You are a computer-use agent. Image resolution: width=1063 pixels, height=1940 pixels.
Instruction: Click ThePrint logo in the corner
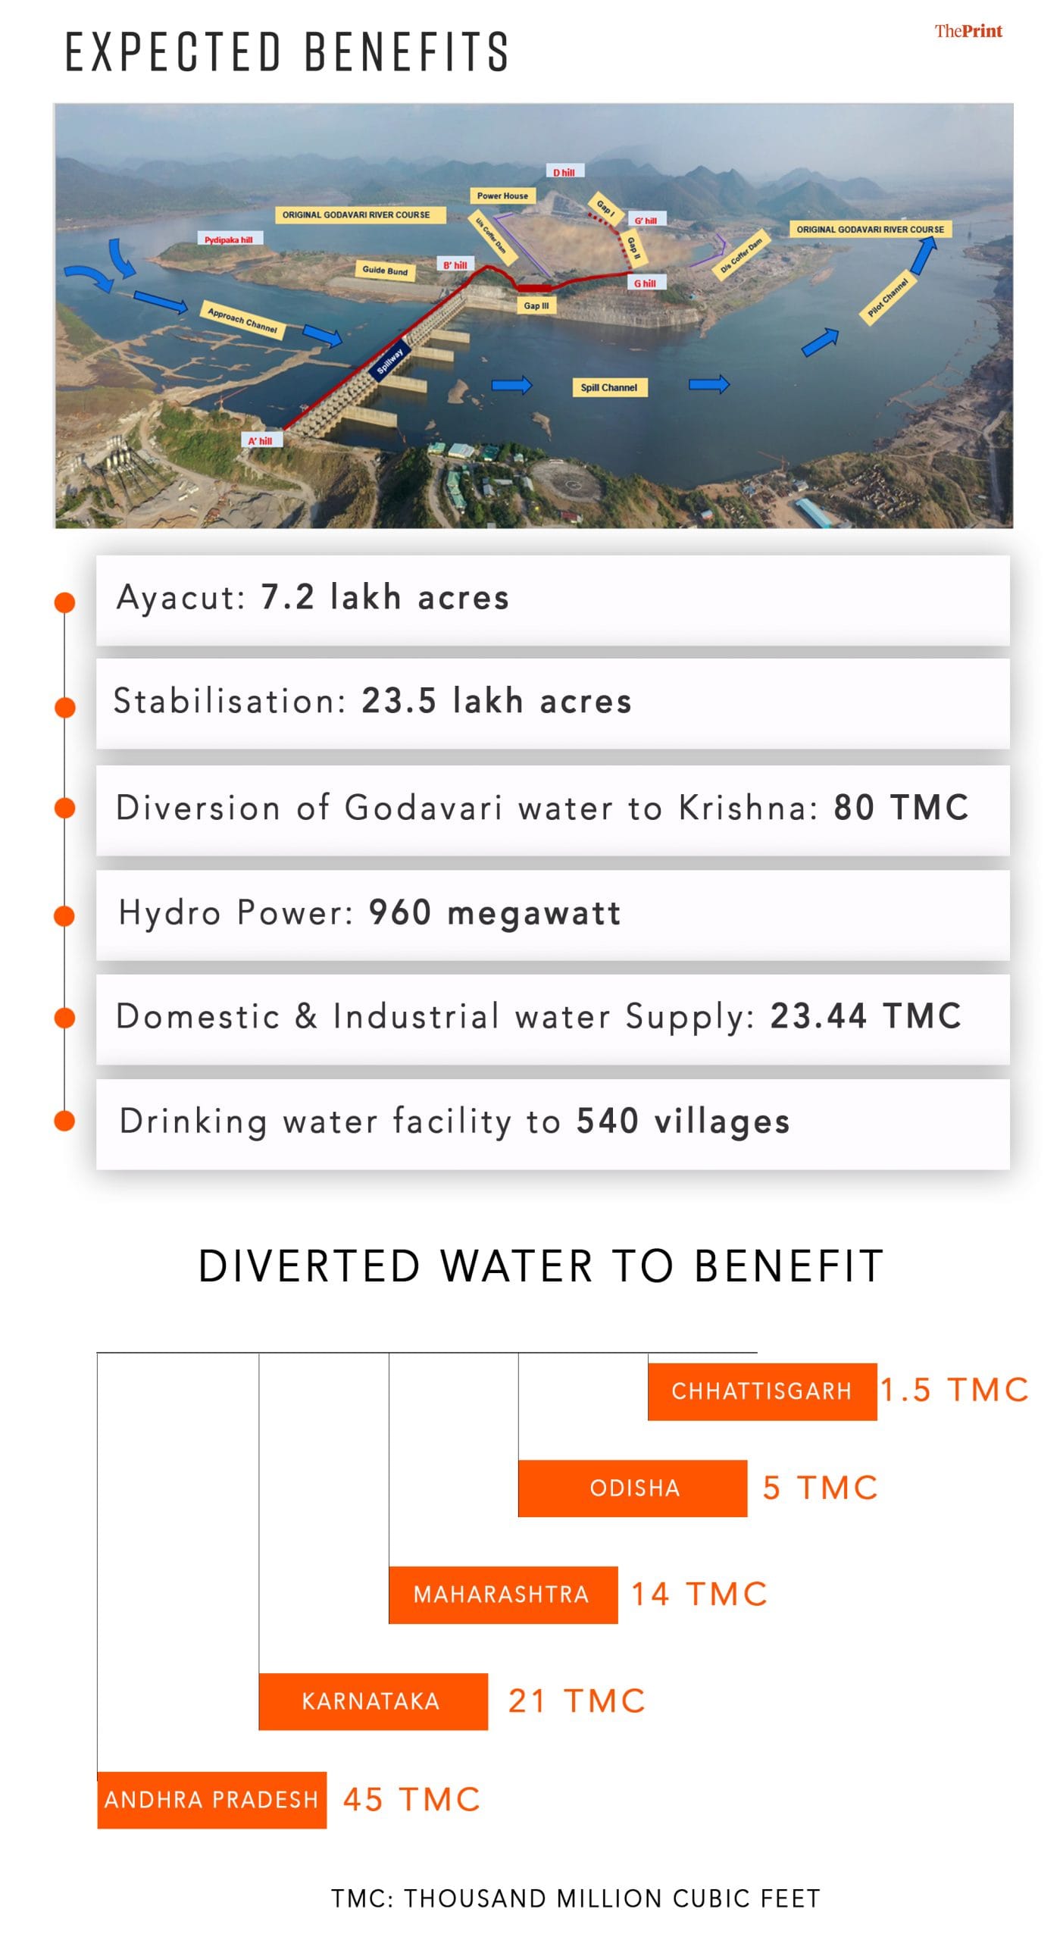968,31
